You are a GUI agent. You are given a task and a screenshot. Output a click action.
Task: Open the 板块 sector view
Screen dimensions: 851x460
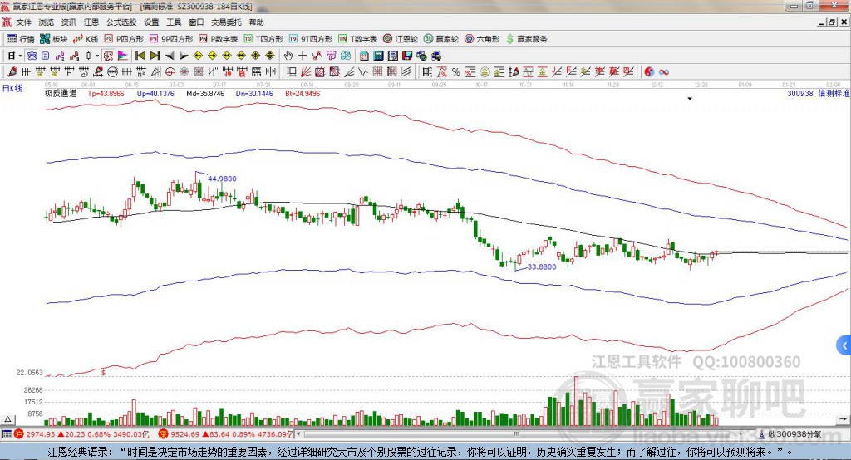coord(53,38)
